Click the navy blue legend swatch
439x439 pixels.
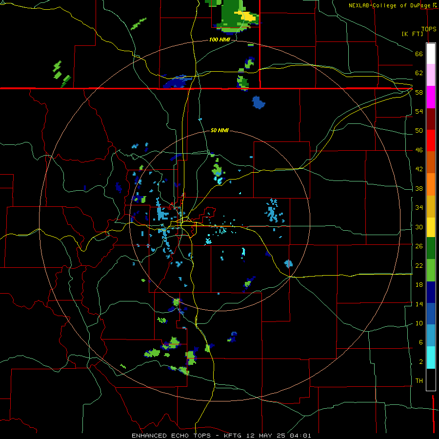[431, 292]
